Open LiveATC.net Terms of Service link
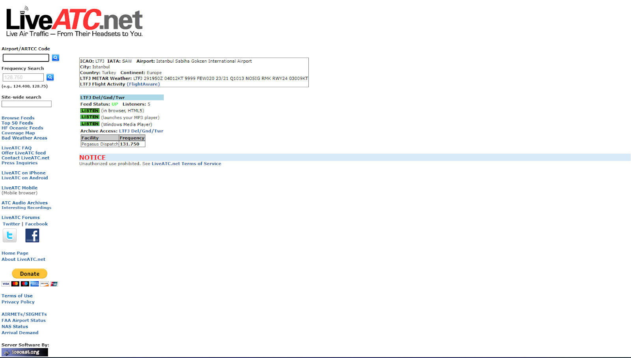Viewport: 631px width, 358px height. point(186,164)
